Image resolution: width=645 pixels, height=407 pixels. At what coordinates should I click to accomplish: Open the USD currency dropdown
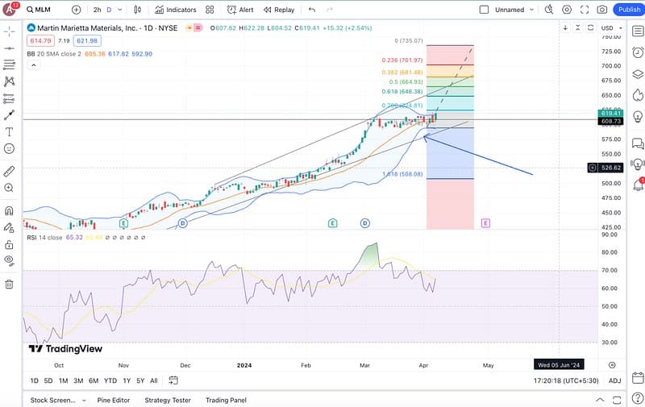(610, 27)
